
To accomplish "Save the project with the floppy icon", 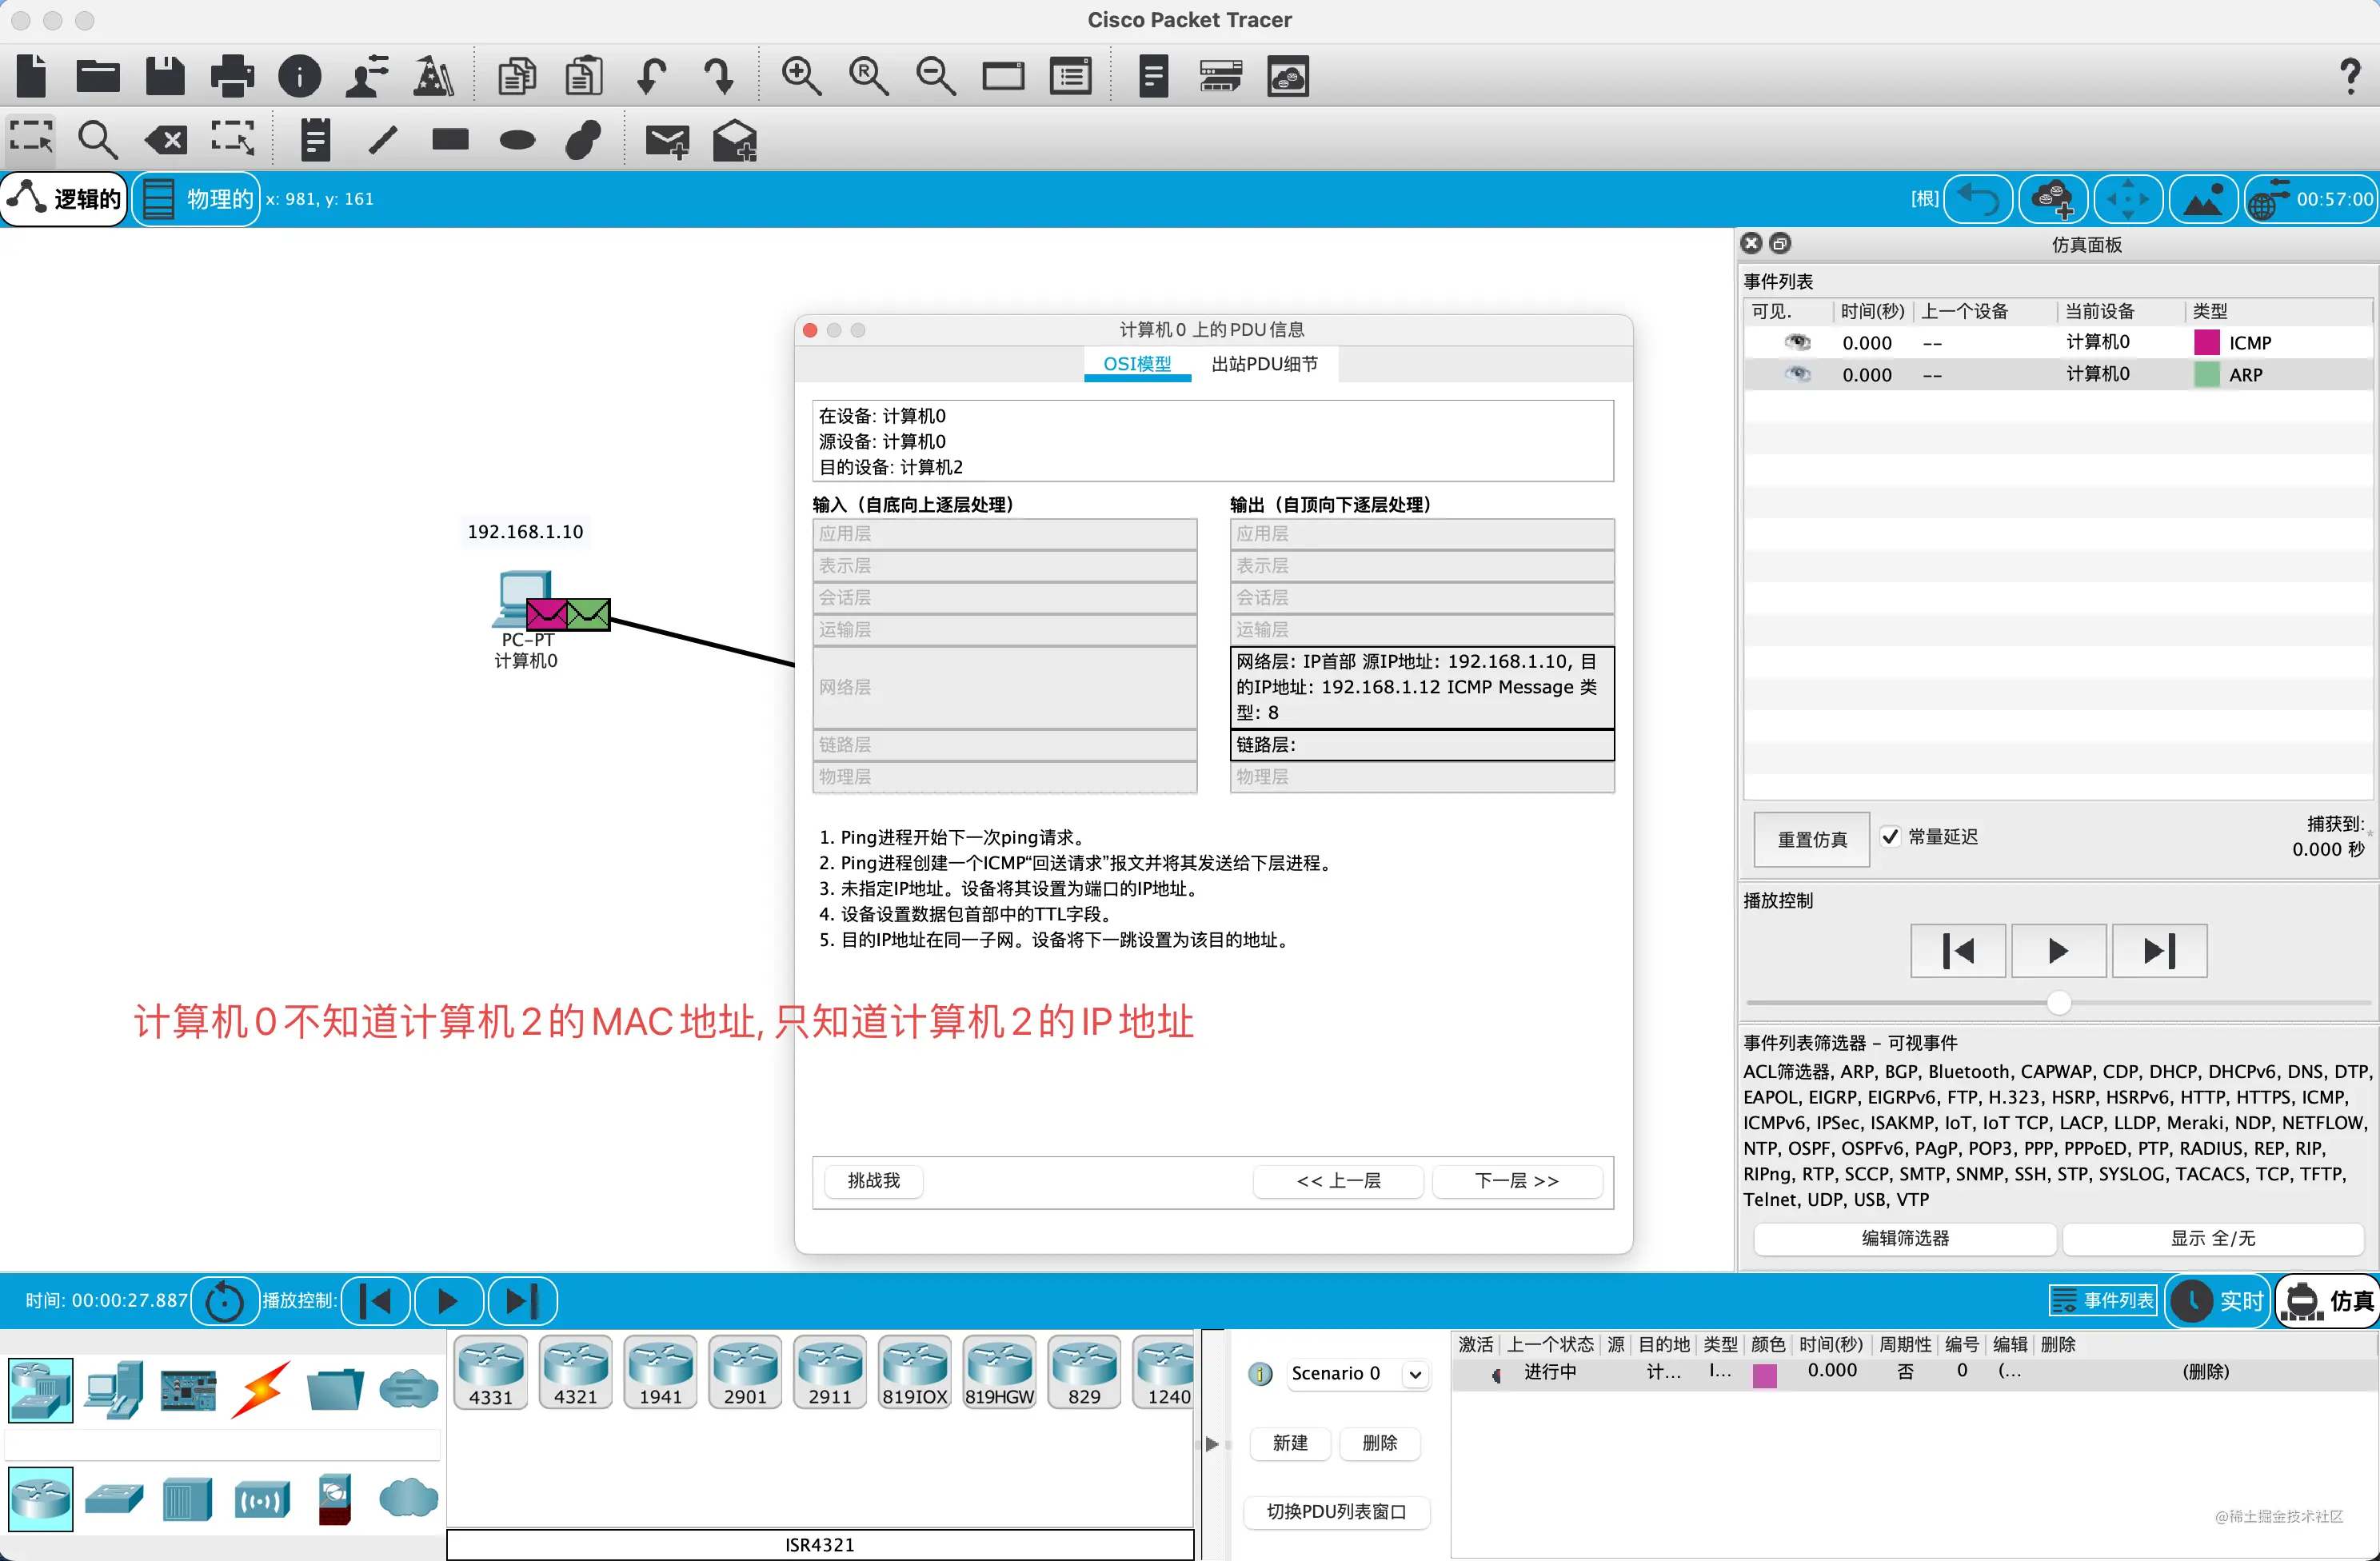I will pos(165,75).
